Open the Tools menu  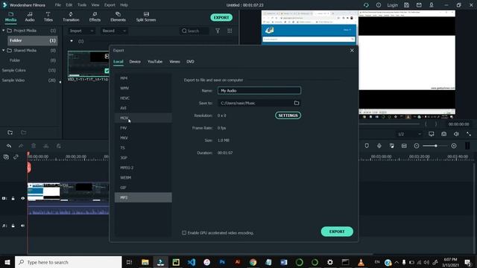pos(82,5)
